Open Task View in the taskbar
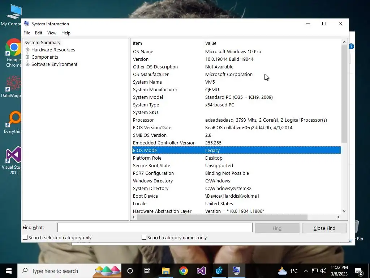This screenshot has height=278, width=370. tap(147, 271)
